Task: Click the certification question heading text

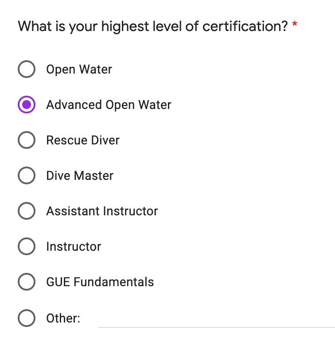Action: tap(153, 27)
